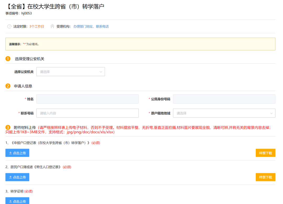Click 样表下载 for 居民户口簿

tap(265, 177)
